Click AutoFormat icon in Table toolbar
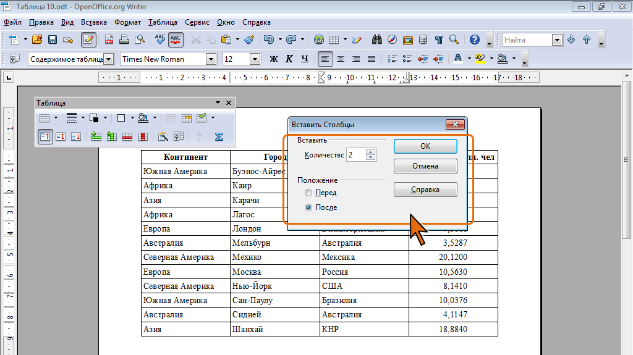Image resolution: width=633 pixels, height=355 pixels. pos(163,137)
